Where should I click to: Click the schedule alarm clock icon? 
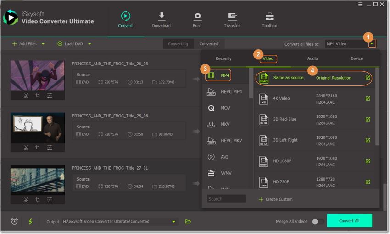[15, 222]
